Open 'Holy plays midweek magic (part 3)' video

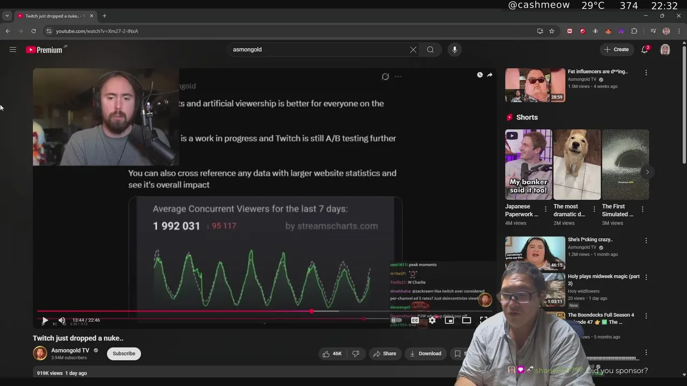click(604, 280)
